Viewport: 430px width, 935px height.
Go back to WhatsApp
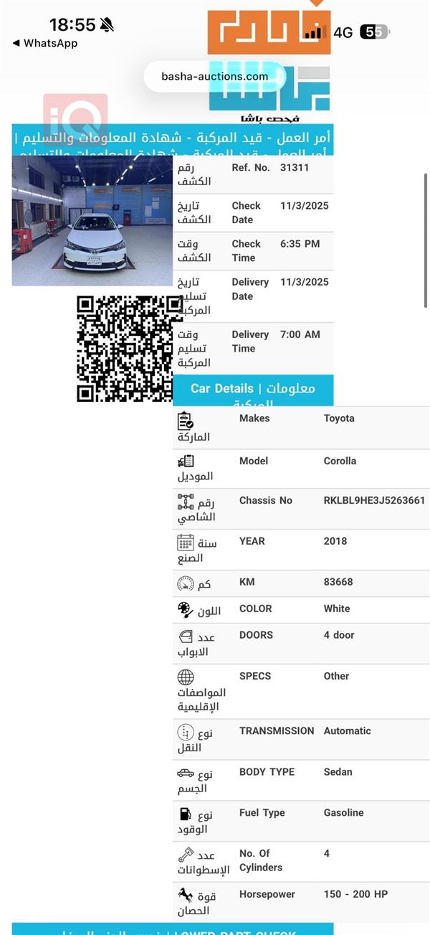pos(44,43)
